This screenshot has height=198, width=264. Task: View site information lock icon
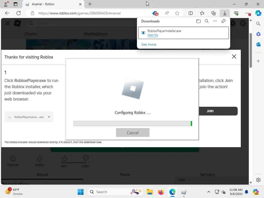pos(32,13)
